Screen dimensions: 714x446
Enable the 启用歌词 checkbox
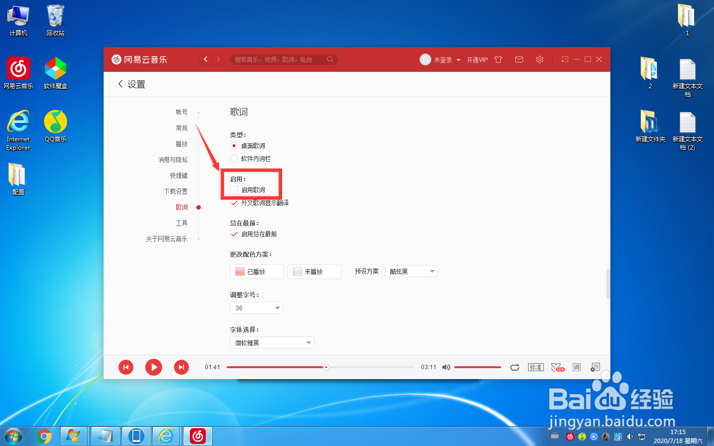pos(234,190)
